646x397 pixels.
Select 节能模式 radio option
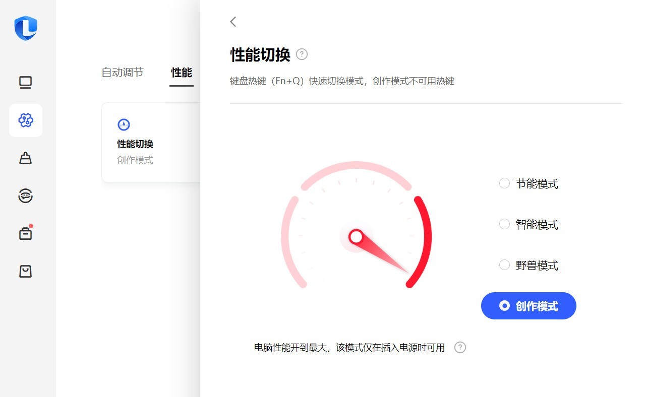[x=528, y=184]
